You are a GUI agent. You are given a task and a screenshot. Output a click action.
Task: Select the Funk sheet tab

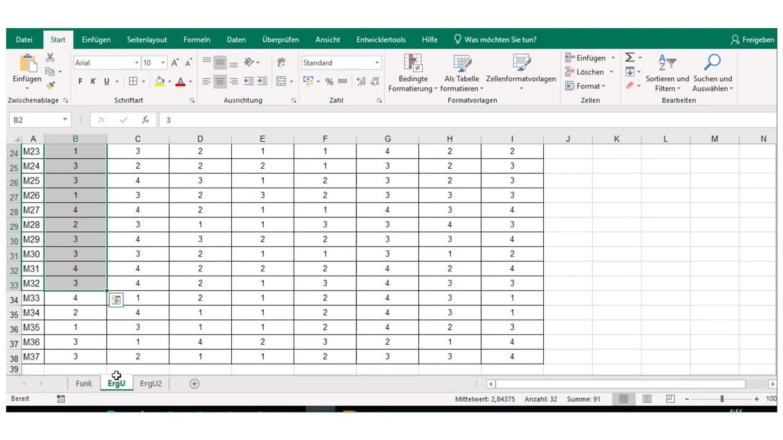(x=84, y=384)
